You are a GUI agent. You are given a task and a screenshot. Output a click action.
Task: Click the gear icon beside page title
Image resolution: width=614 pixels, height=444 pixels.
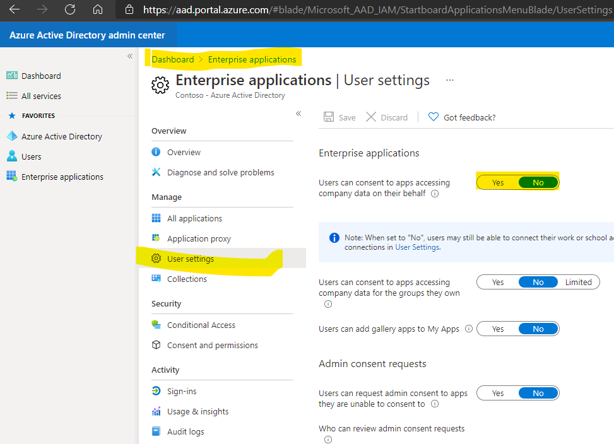(x=160, y=85)
